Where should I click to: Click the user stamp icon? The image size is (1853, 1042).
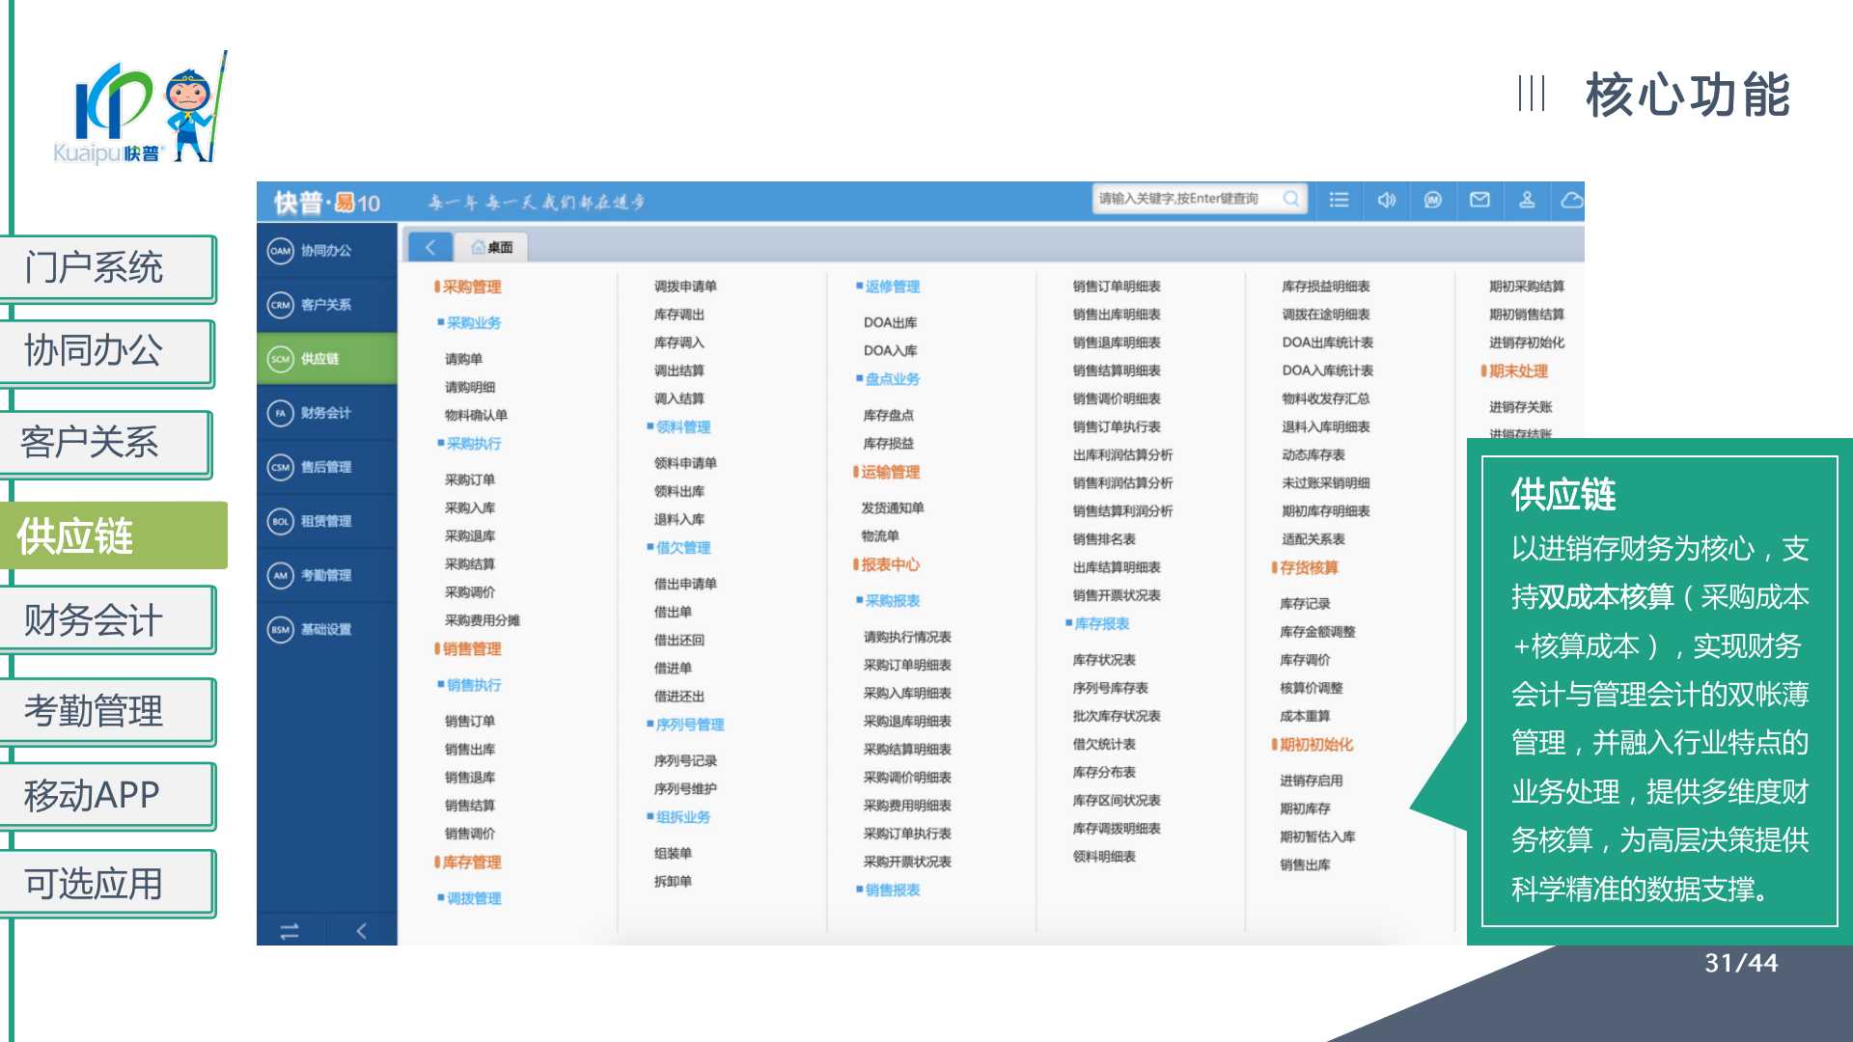[1527, 200]
